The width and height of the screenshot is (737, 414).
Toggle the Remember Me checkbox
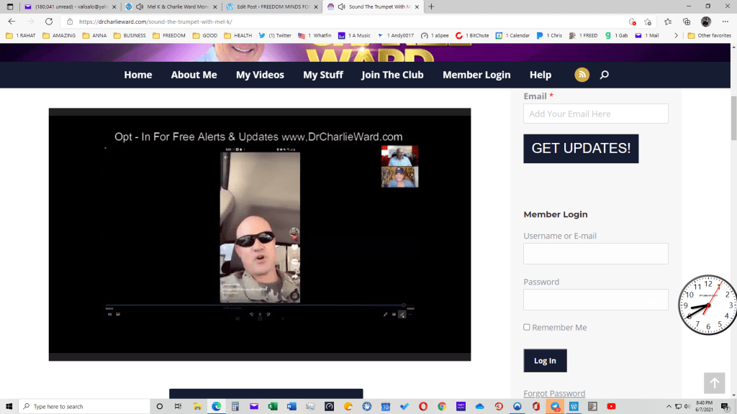[527, 327]
